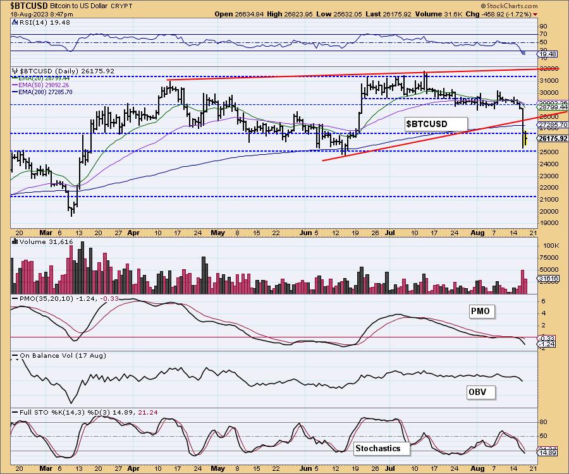Click the 100K volume axis label
The width and height of the screenshot is (569, 474).
click(x=551, y=245)
